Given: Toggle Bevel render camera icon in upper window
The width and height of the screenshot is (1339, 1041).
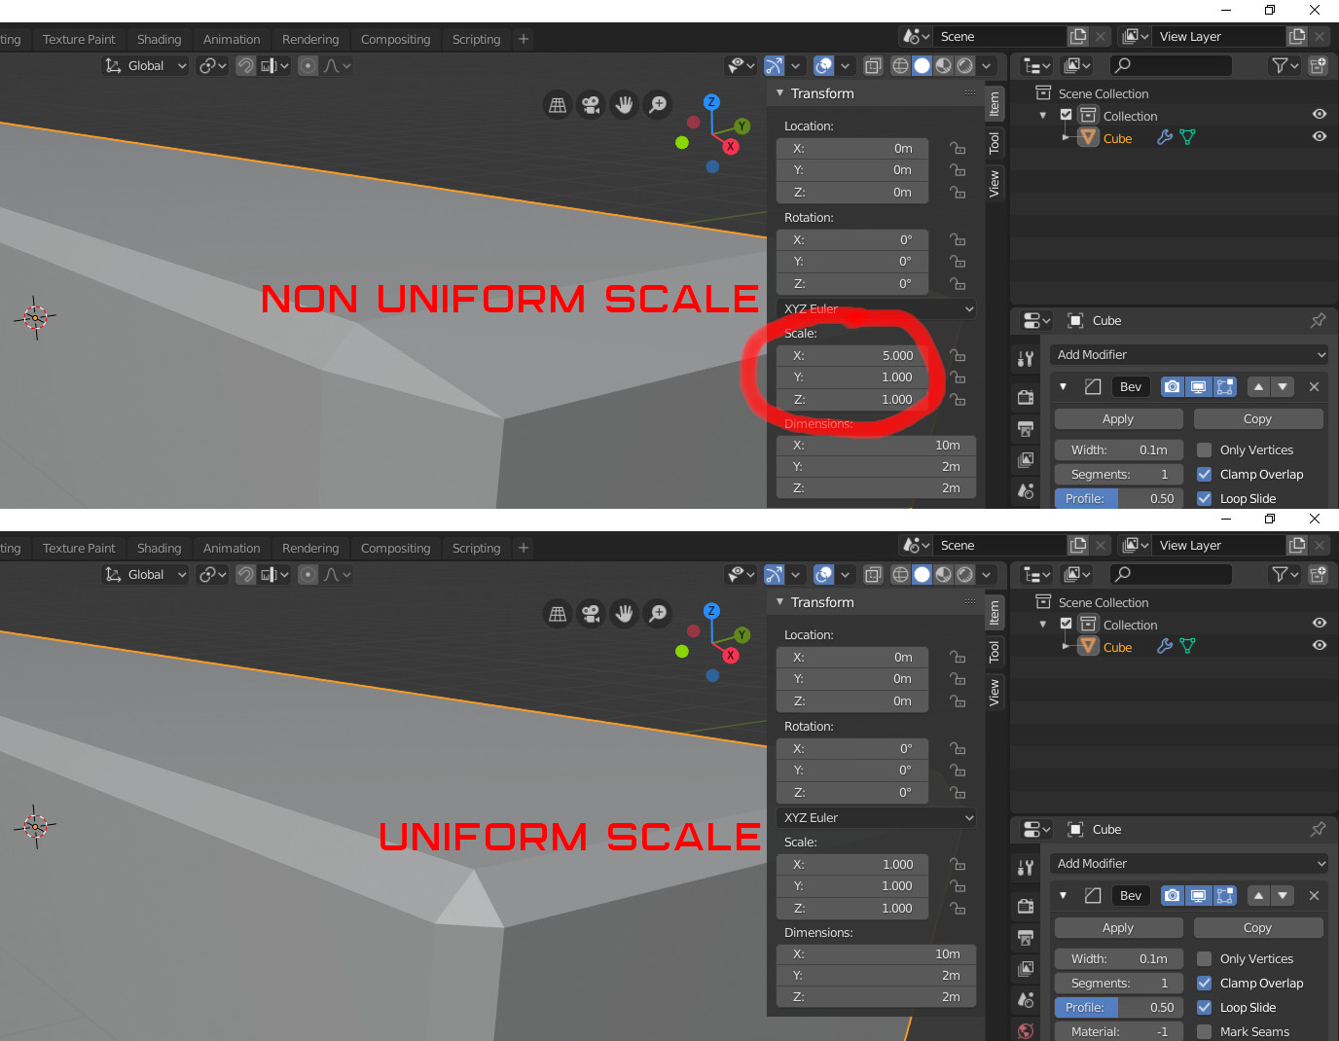Looking at the screenshot, I should 1173,386.
